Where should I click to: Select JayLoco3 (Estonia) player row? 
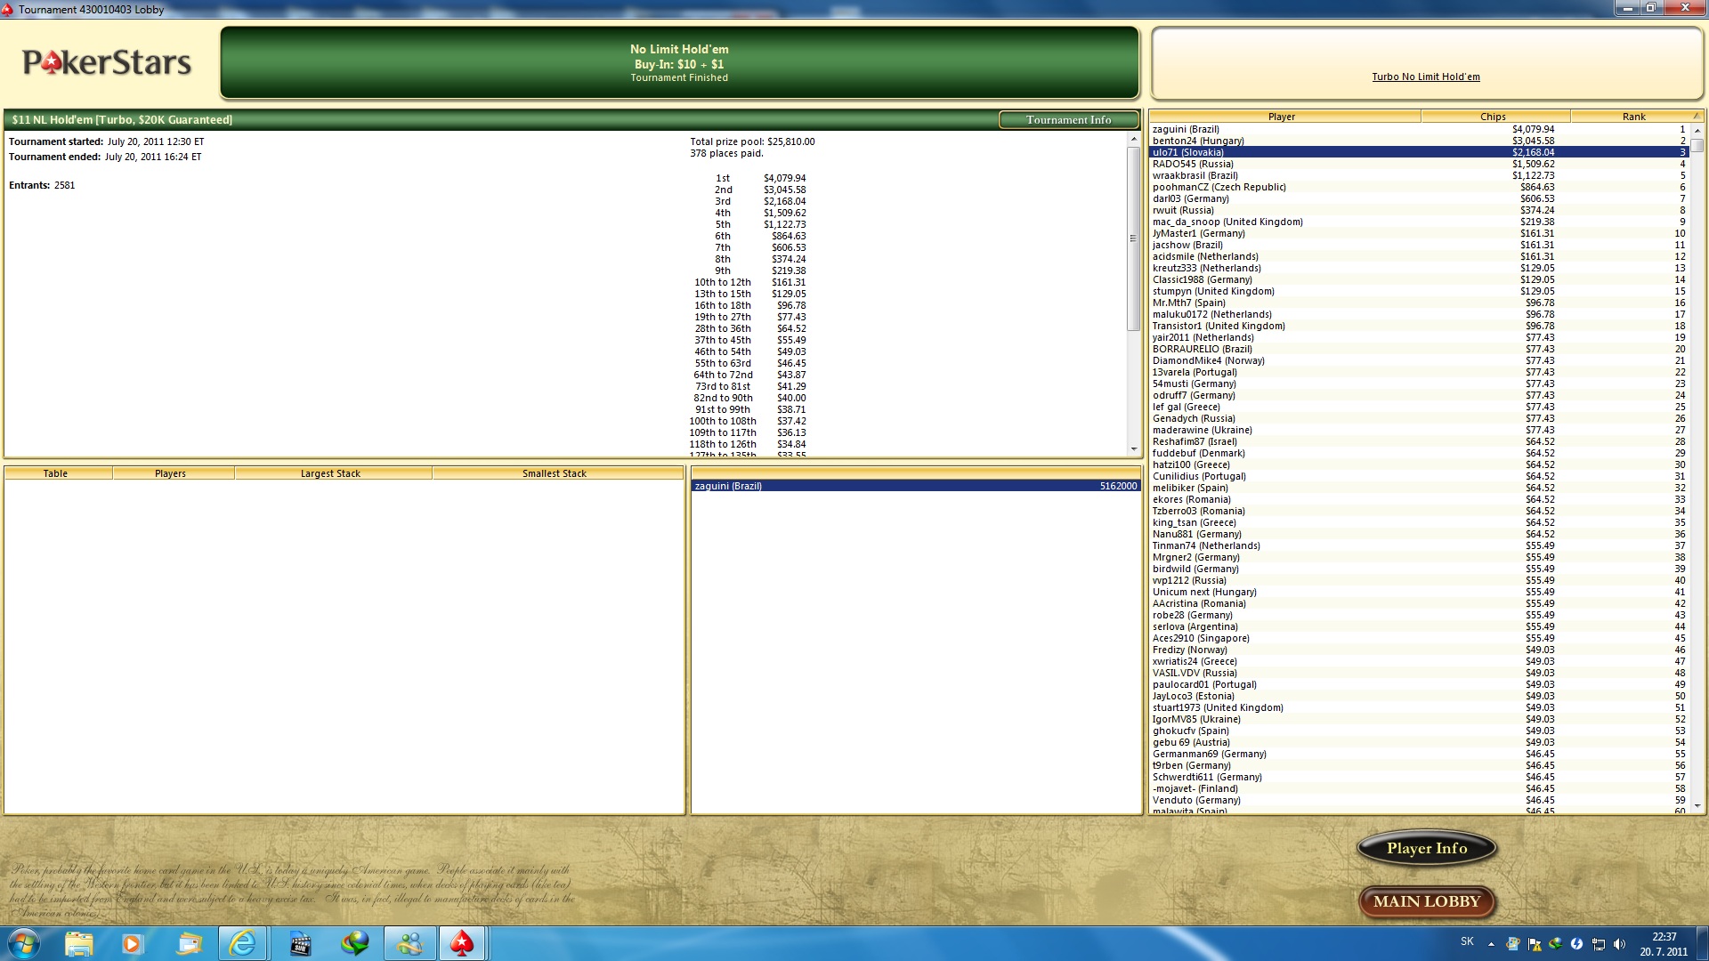pos(1419,696)
